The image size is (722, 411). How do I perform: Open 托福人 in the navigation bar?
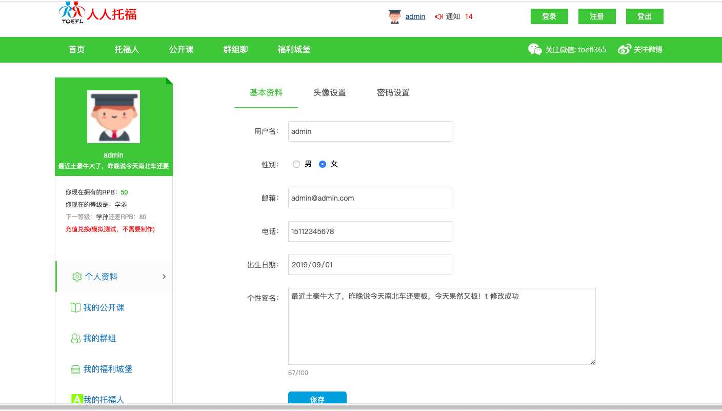127,50
